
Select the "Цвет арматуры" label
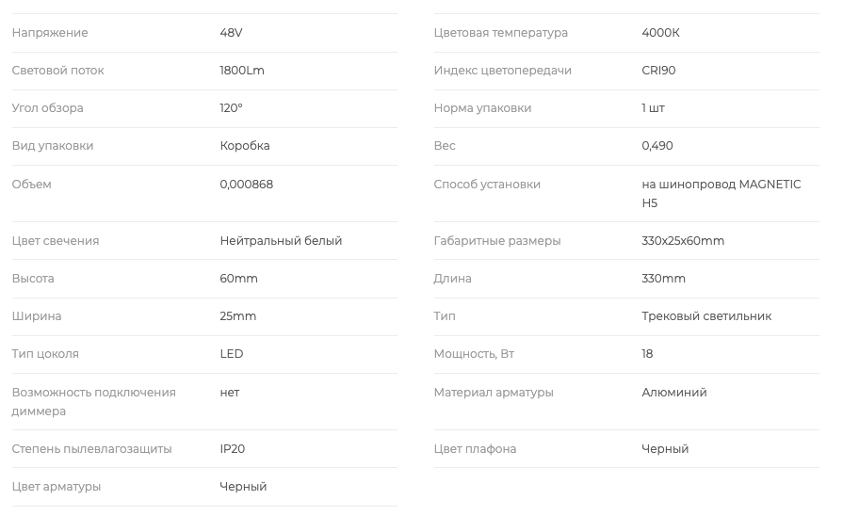pyautogui.click(x=57, y=487)
